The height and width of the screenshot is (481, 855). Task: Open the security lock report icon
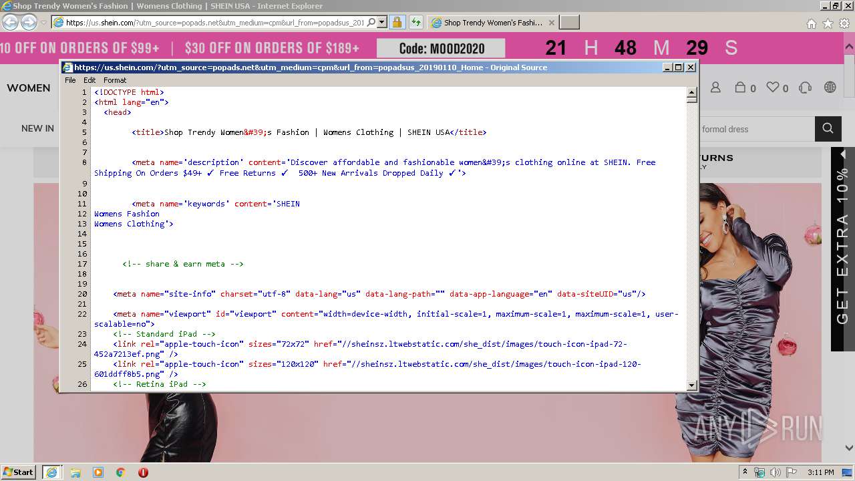point(397,22)
